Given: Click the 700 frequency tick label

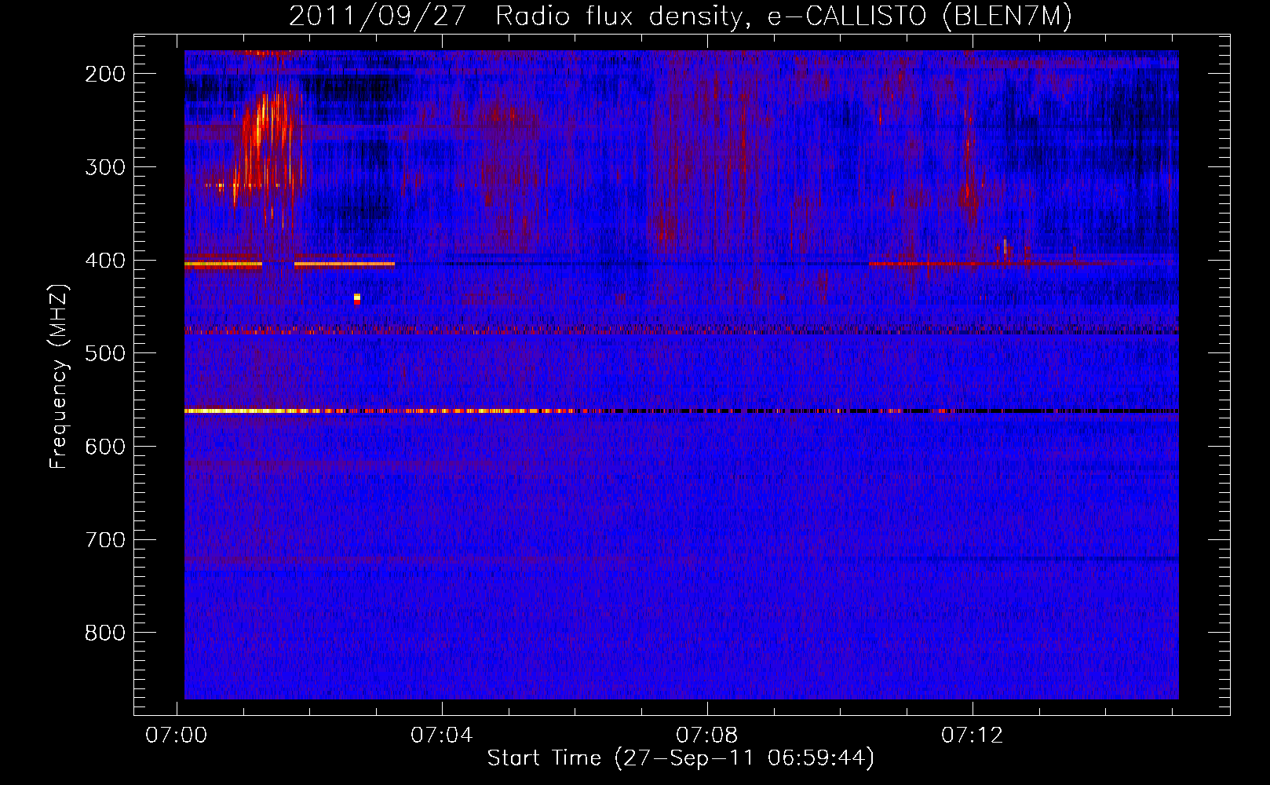Looking at the screenshot, I should click(x=105, y=540).
